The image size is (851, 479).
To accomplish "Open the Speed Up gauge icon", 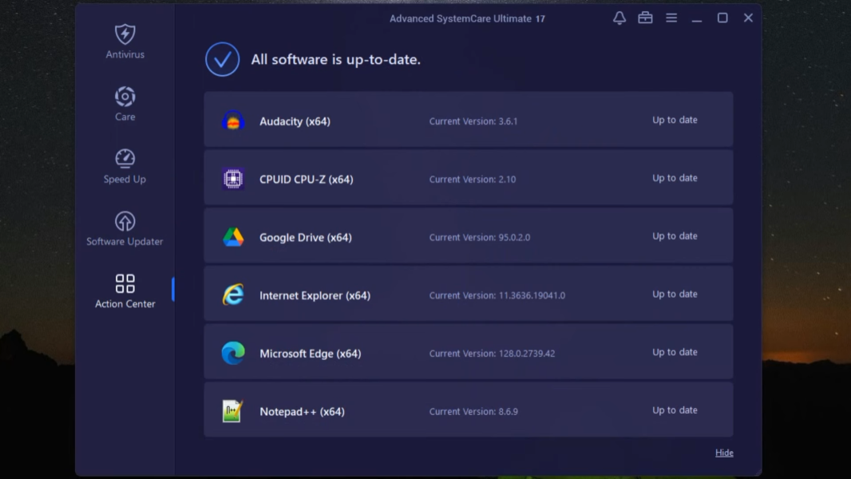I will click(125, 158).
